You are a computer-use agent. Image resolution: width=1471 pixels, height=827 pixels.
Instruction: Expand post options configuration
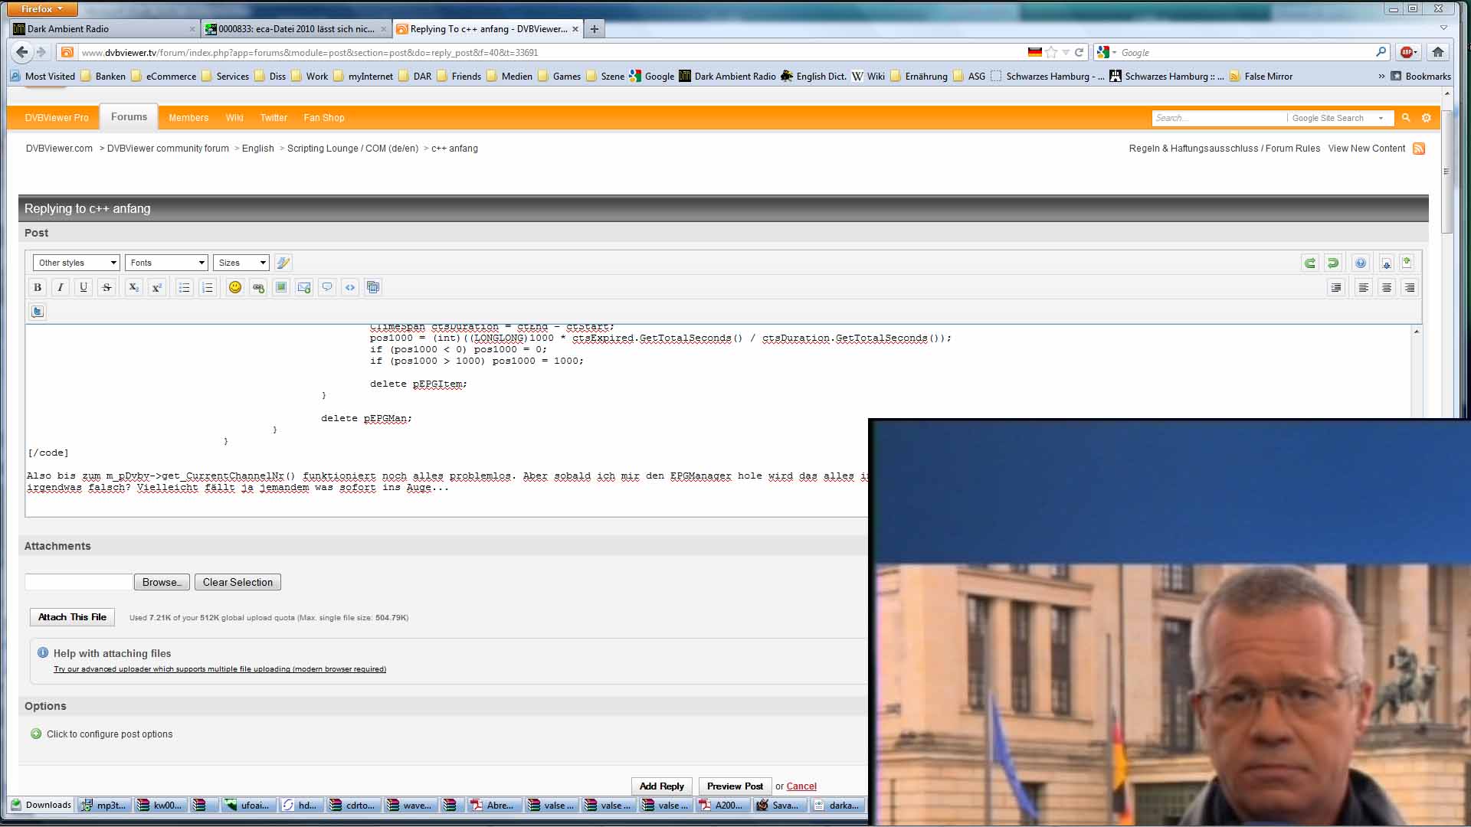[x=101, y=734]
